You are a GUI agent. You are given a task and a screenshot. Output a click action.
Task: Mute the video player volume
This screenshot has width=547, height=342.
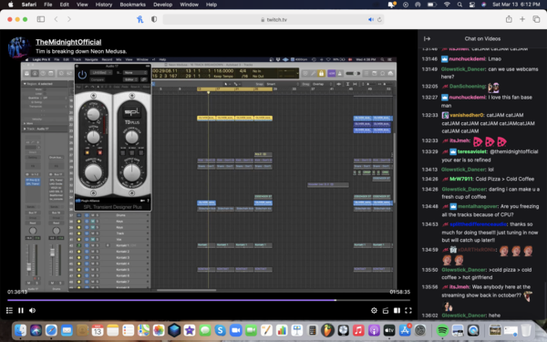coord(32,310)
